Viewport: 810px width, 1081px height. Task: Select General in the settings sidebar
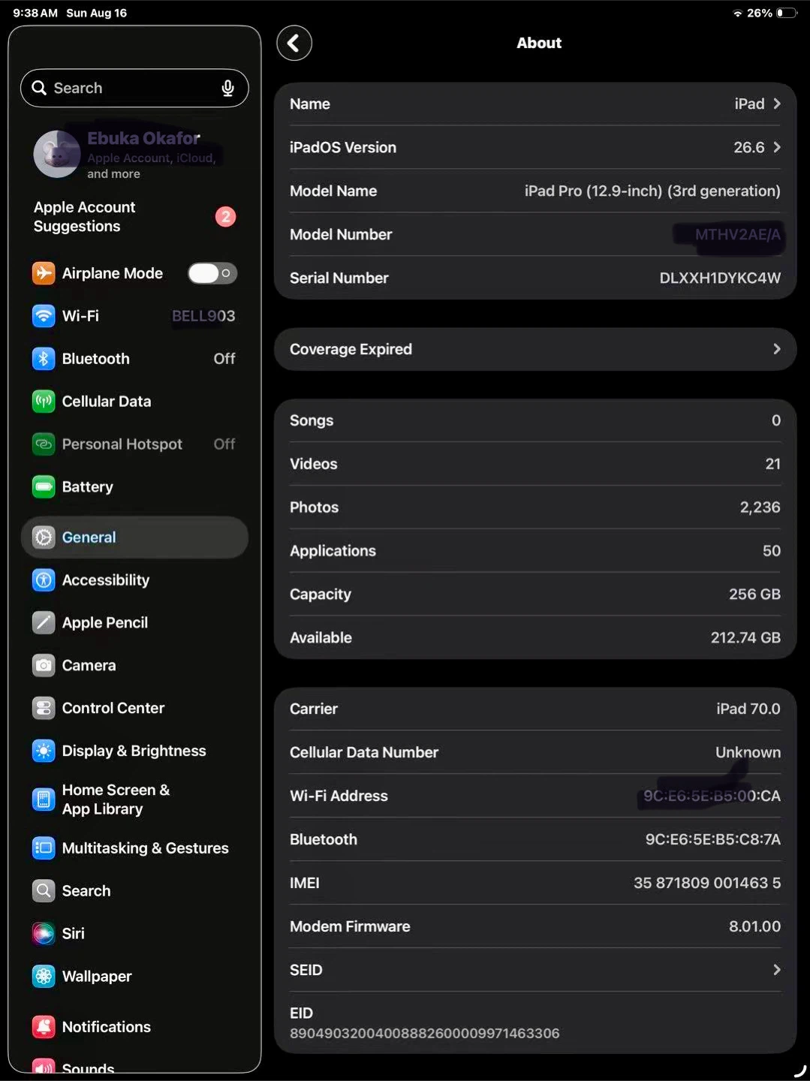point(134,537)
